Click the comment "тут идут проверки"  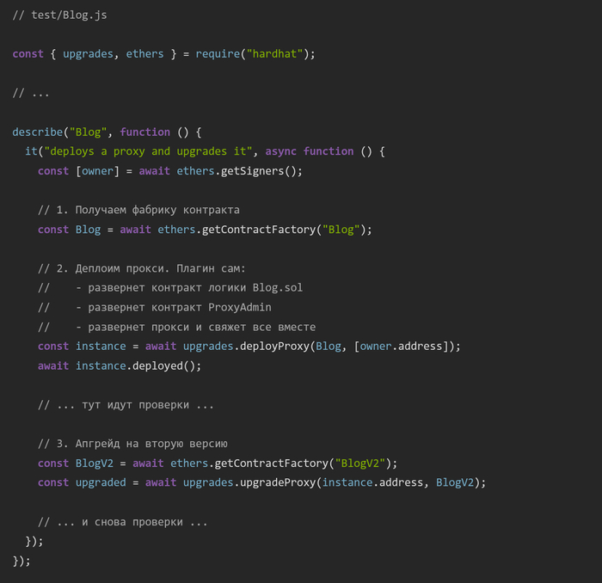[x=126, y=404]
